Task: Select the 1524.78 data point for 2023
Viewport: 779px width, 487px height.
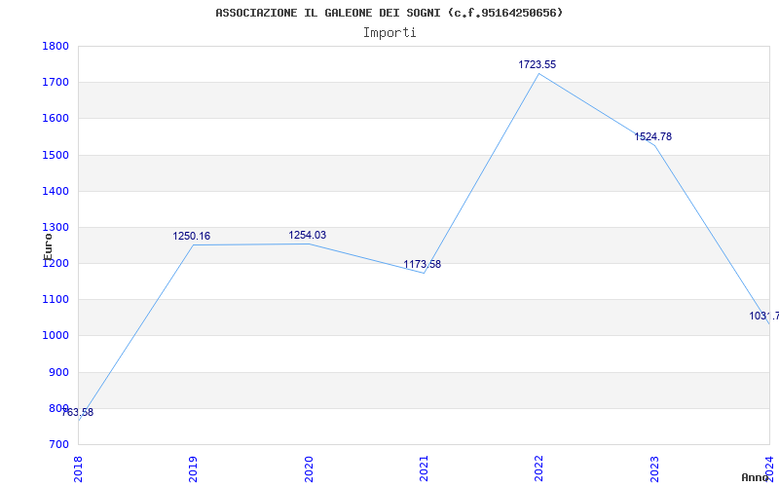Action: tap(652, 136)
